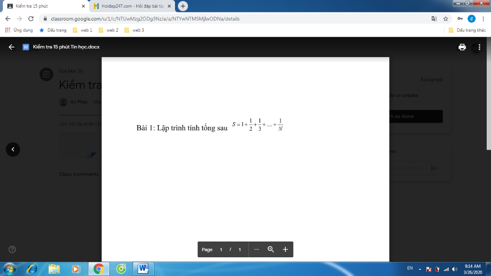This screenshot has height=276, width=491.
Task: Open the Windows Start menu
Action: point(10,269)
